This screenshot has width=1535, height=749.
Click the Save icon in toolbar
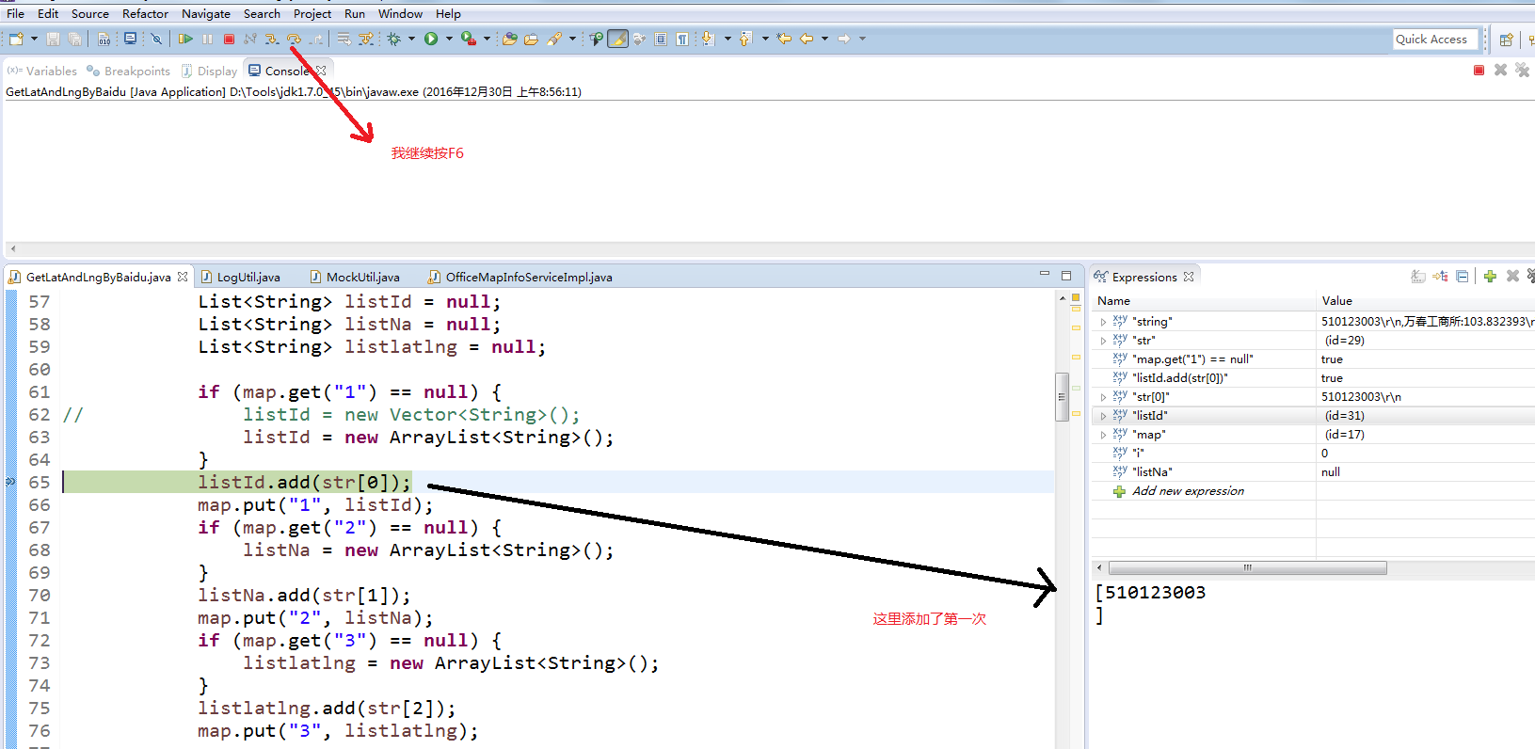[53, 39]
